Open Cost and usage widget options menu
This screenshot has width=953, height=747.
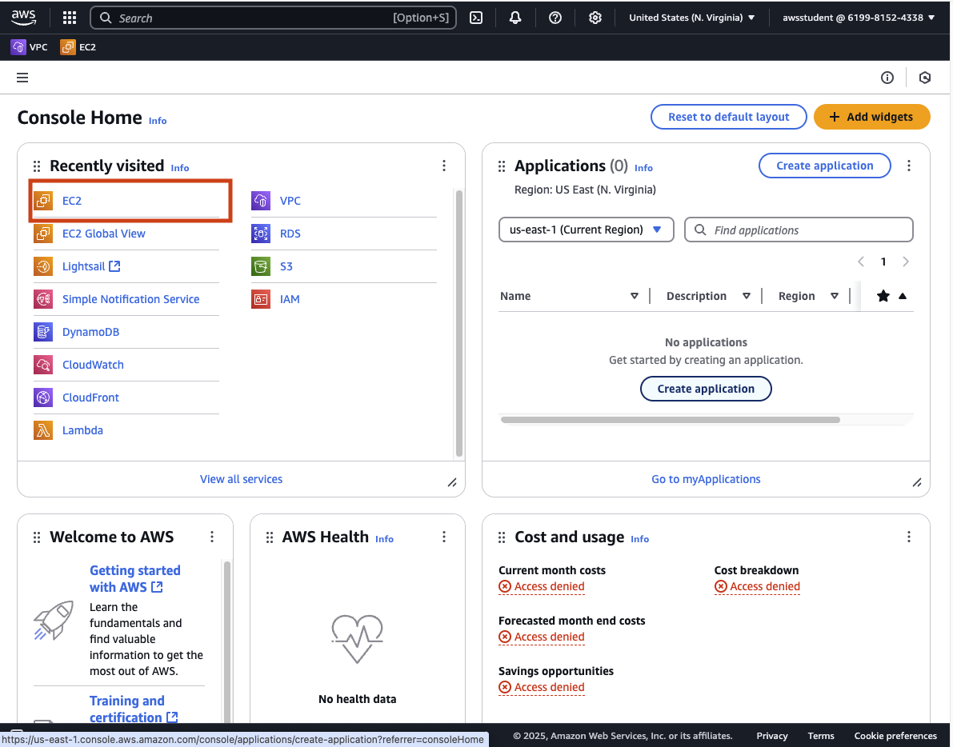click(909, 537)
